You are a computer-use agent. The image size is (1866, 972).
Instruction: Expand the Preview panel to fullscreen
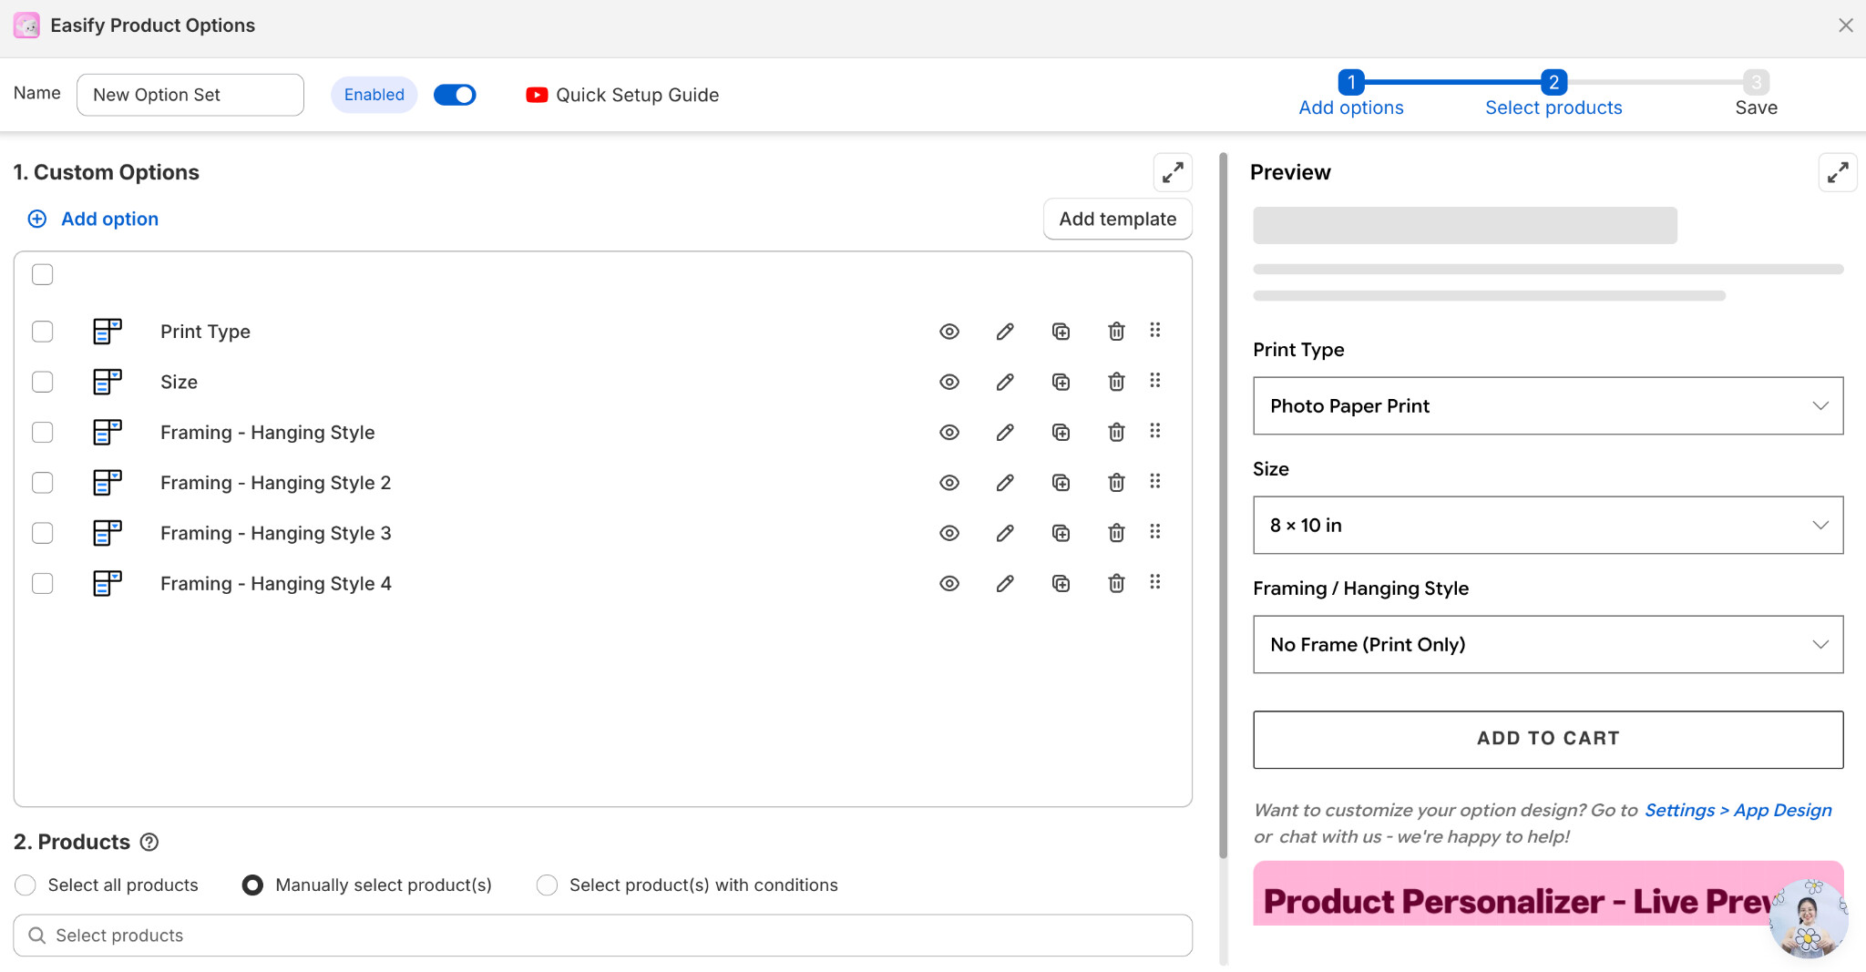pyautogui.click(x=1838, y=172)
